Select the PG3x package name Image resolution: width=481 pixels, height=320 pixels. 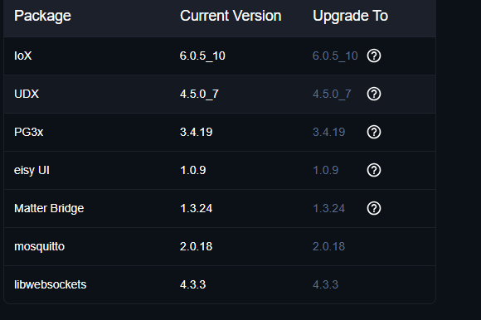click(x=28, y=132)
